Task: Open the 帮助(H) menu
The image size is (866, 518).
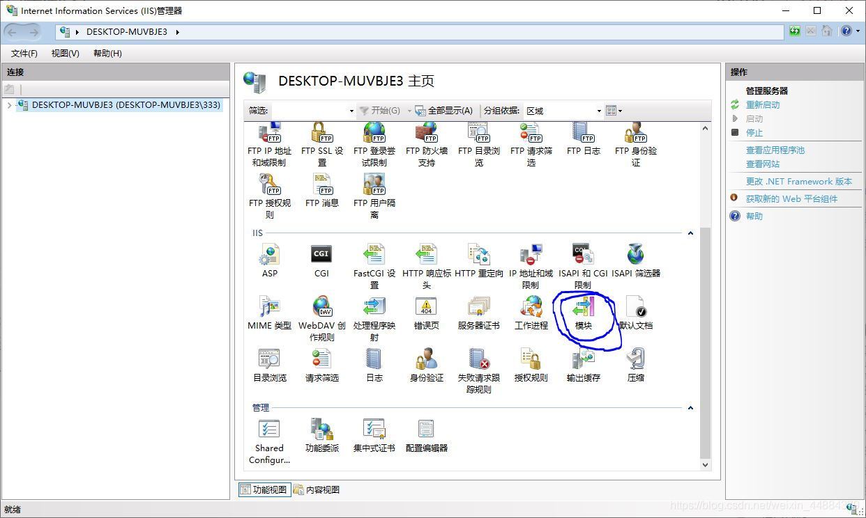Action: coord(107,54)
